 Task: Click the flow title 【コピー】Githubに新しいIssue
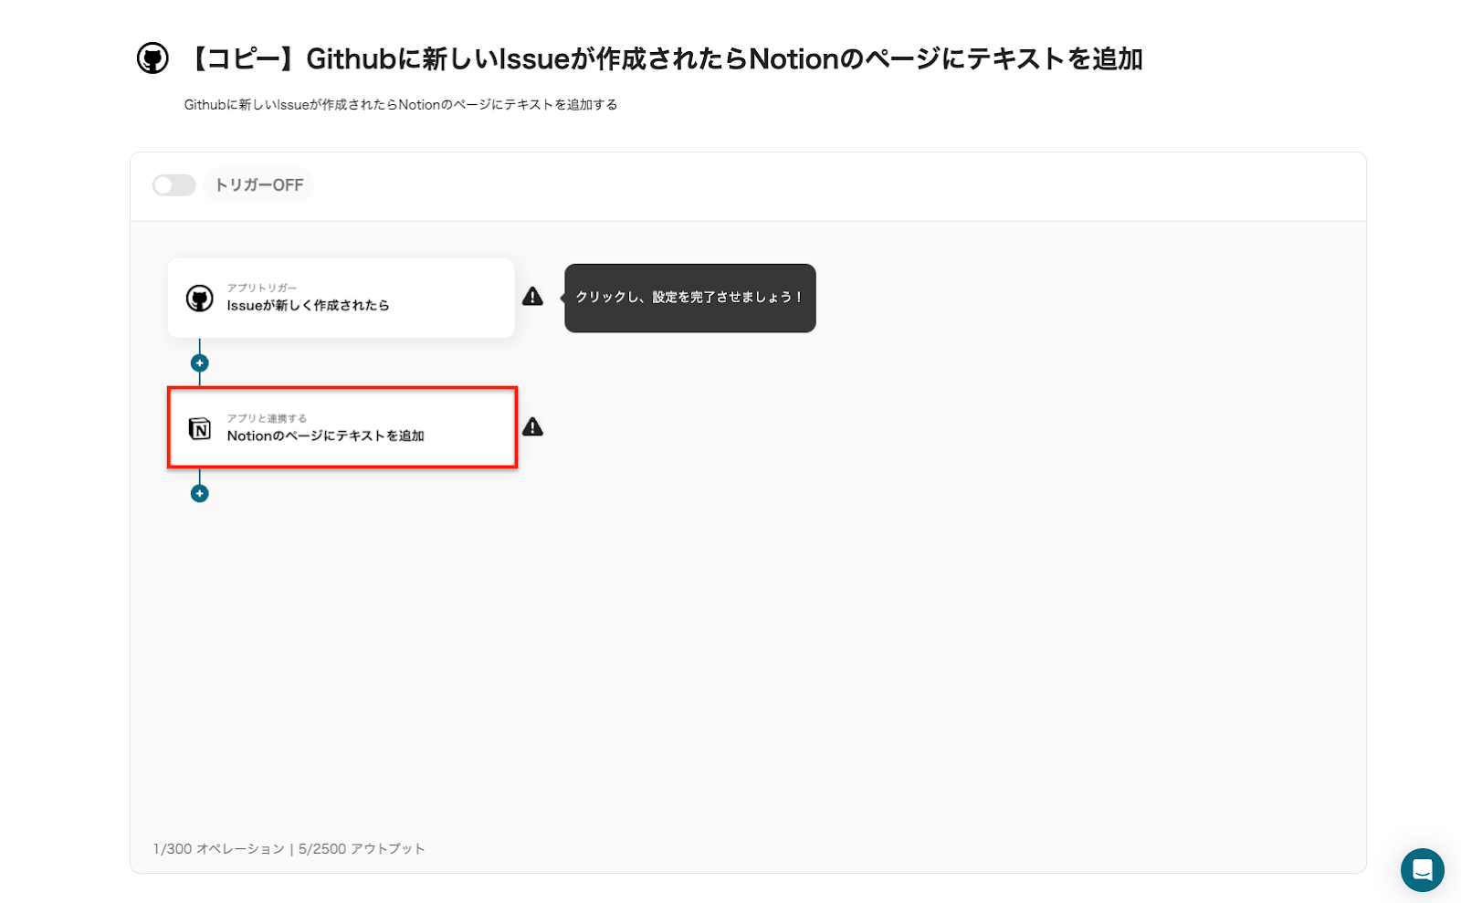pyautogui.click(x=664, y=59)
